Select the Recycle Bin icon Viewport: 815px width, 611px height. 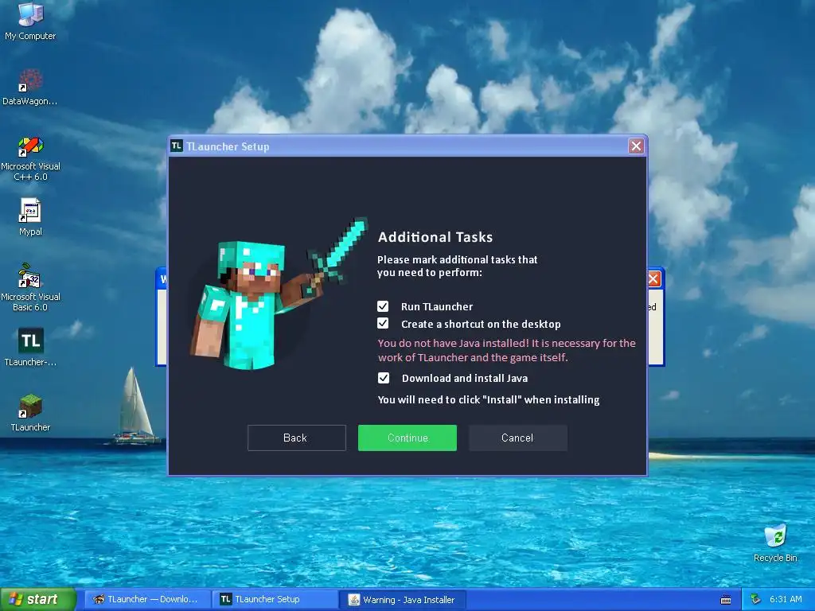(775, 543)
